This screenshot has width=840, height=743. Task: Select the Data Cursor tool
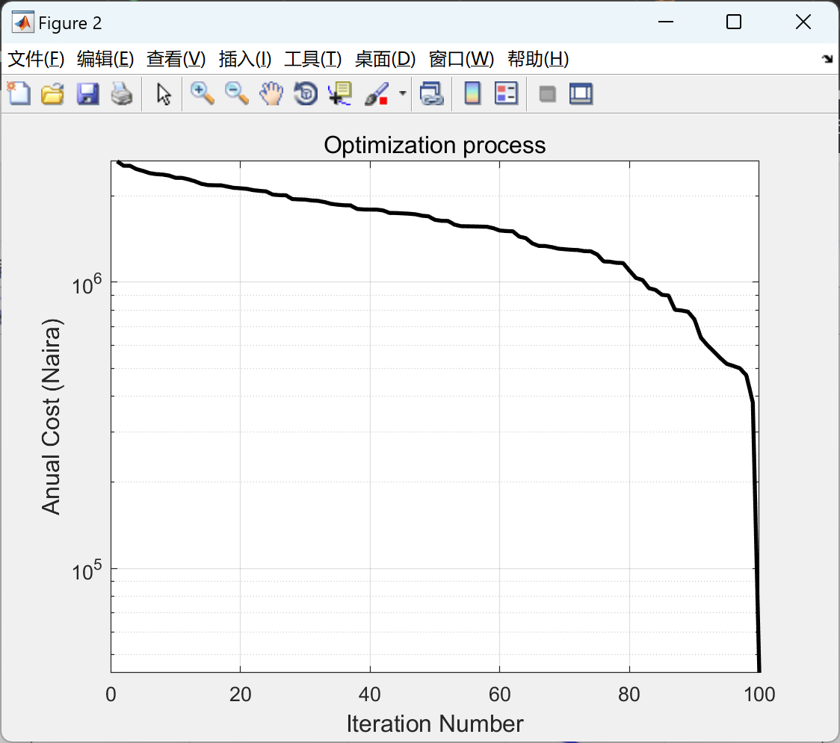[x=340, y=93]
